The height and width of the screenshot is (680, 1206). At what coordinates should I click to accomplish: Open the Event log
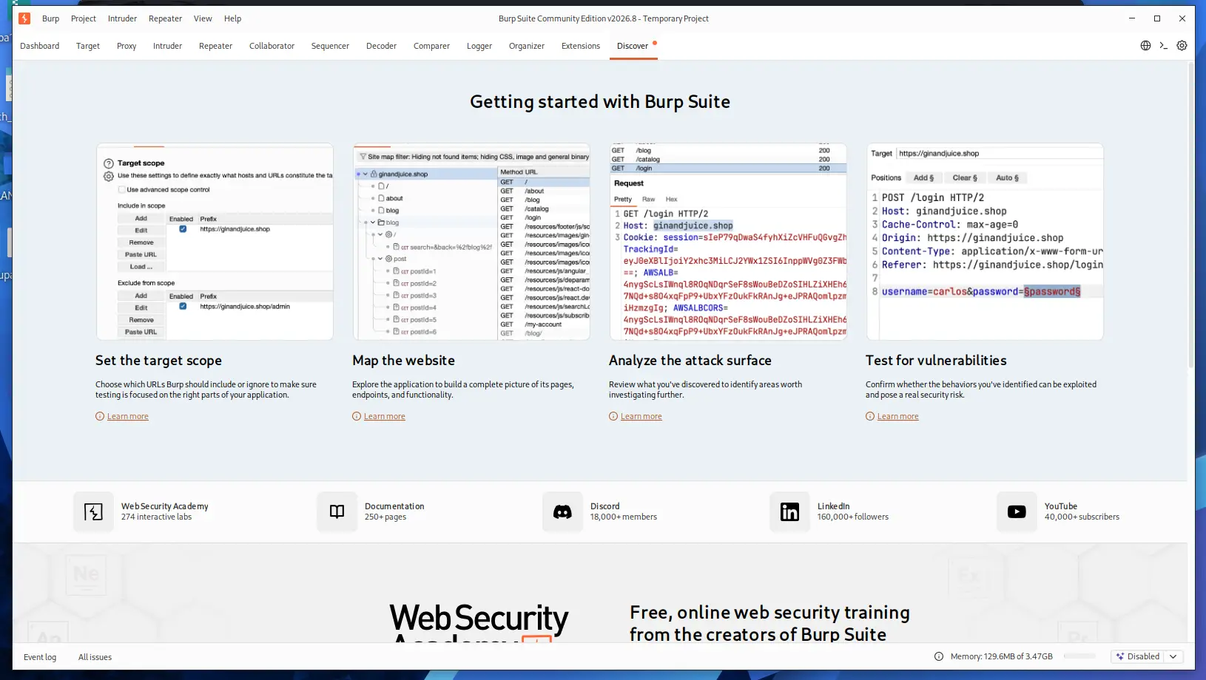(40, 657)
